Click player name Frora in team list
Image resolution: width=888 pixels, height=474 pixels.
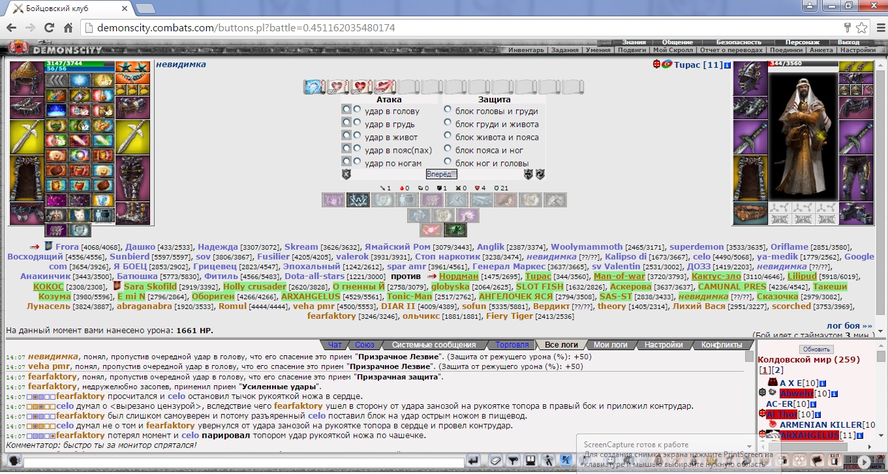67,247
